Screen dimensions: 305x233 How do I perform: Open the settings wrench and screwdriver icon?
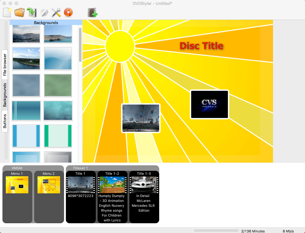pyautogui.click(x=56, y=12)
